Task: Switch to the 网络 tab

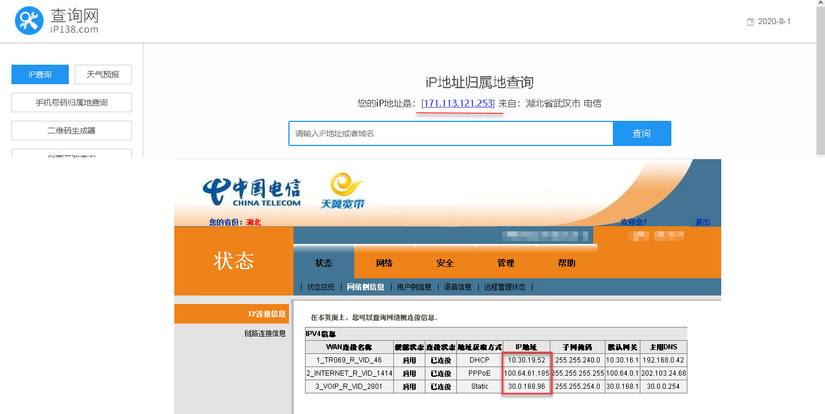Action: (384, 263)
